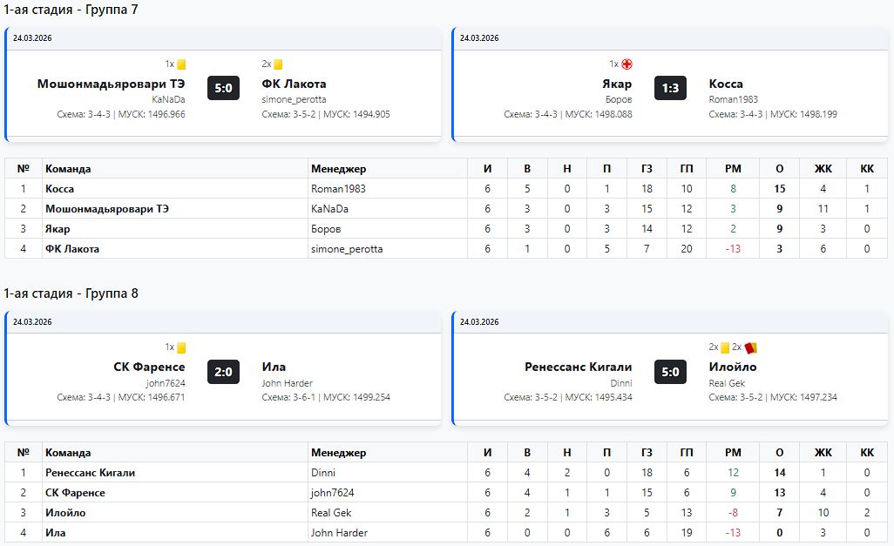Click the Ила team name in match card
Image resolution: width=894 pixels, height=546 pixels.
(x=274, y=367)
